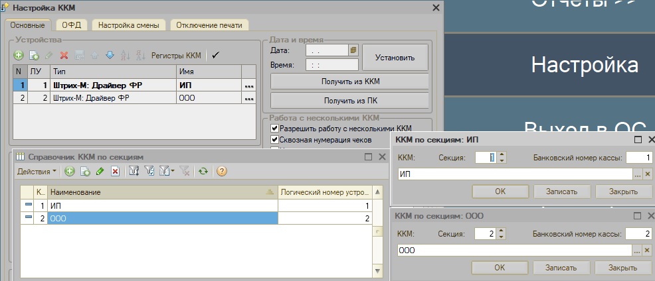Click the green add device icon in Устройства

[x=19, y=56]
